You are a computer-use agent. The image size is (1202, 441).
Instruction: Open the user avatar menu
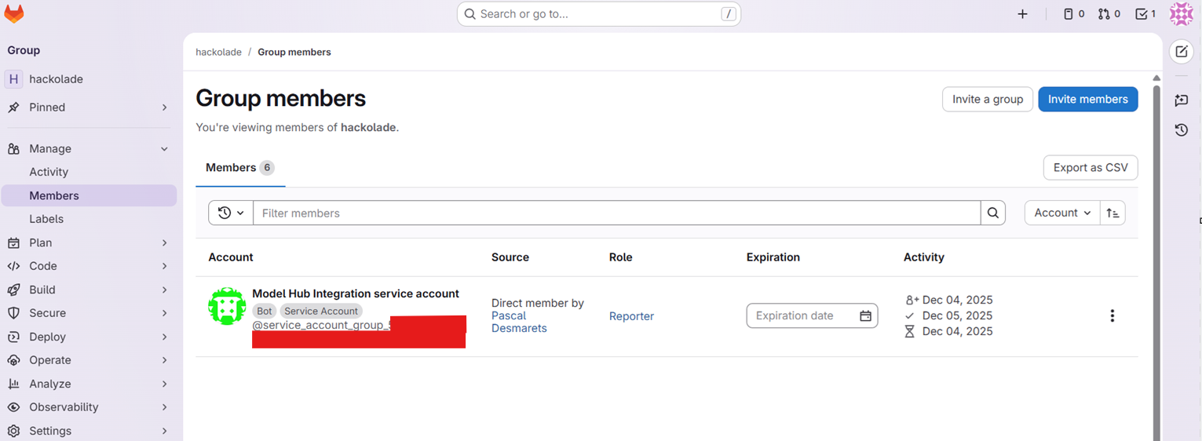(1182, 14)
